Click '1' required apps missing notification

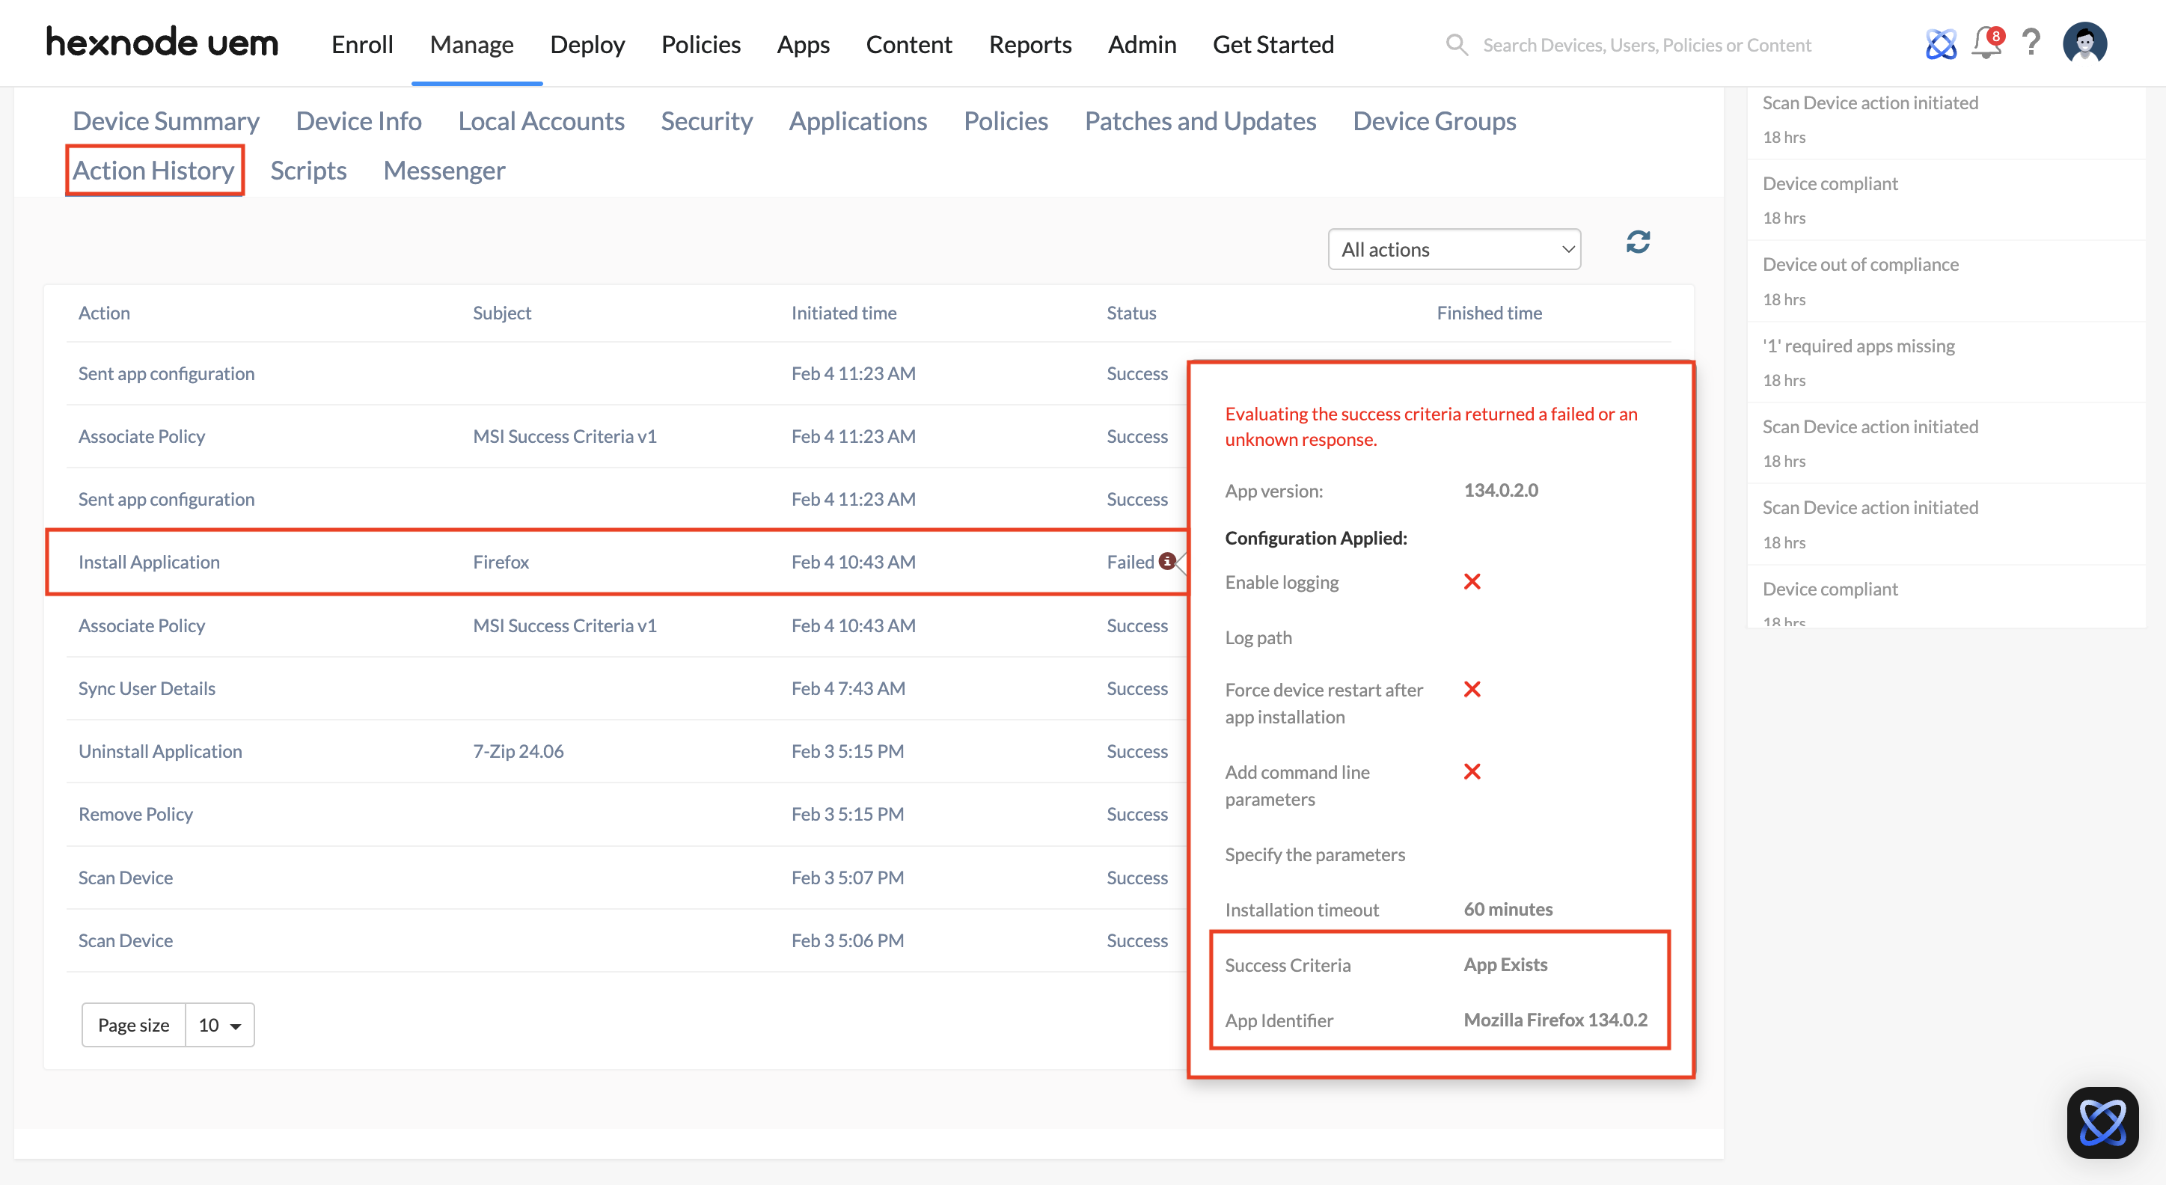pos(1858,346)
